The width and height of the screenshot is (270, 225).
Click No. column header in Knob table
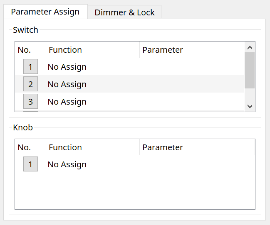[30, 147]
